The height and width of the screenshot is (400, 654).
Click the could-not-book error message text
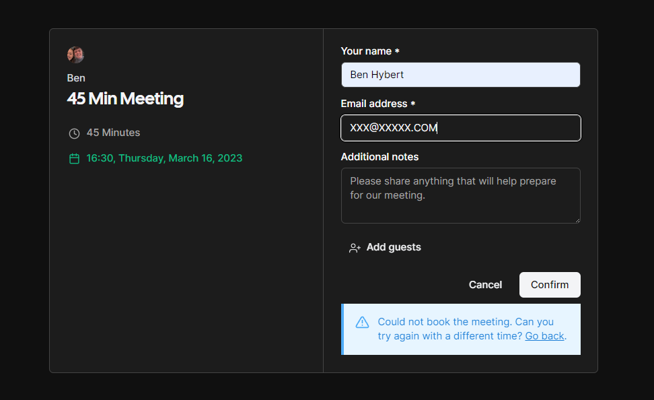(466, 329)
